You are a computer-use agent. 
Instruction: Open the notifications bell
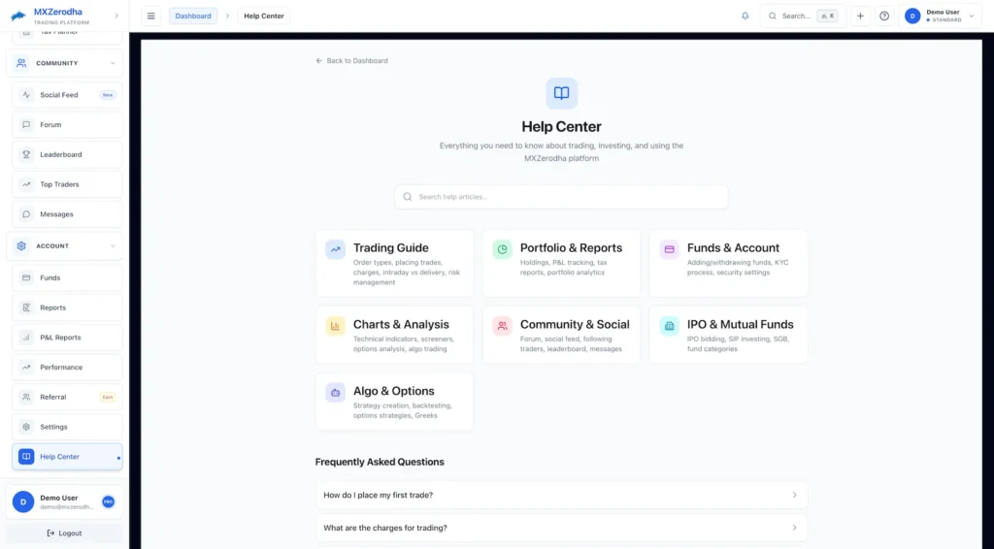pyautogui.click(x=745, y=16)
